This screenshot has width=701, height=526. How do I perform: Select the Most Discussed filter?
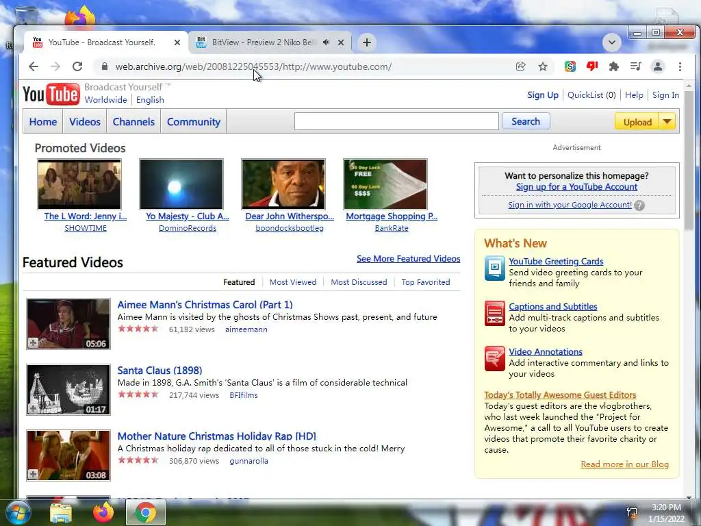tap(359, 282)
